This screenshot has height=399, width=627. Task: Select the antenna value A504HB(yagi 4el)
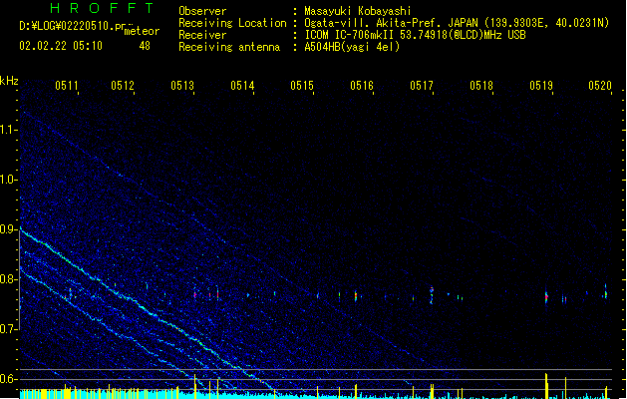click(352, 47)
